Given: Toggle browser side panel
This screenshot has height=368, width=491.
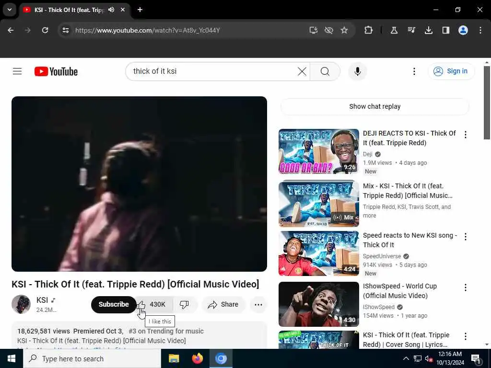Looking at the screenshot, I should click(x=445, y=30).
